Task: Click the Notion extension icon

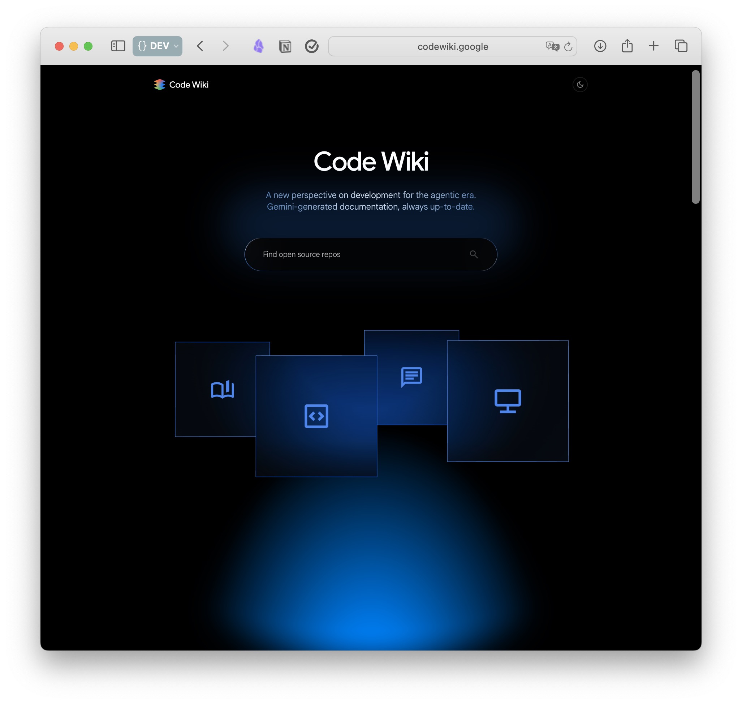Action: (285, 47)
